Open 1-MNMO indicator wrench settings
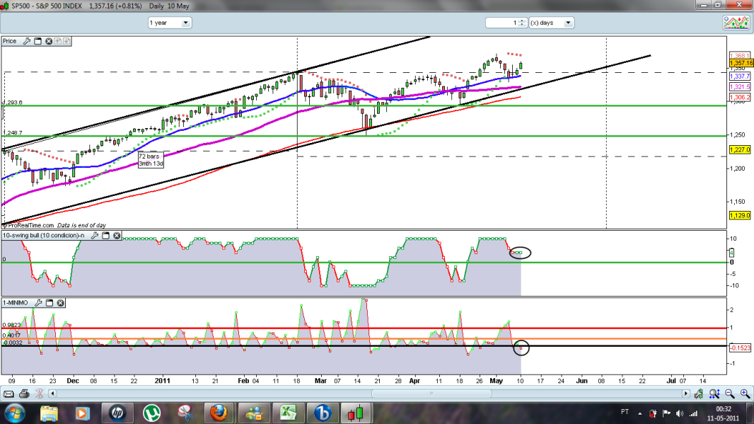The width and height of the screenshot is (754, 424). pyautogui.click(x=38, y=303)
